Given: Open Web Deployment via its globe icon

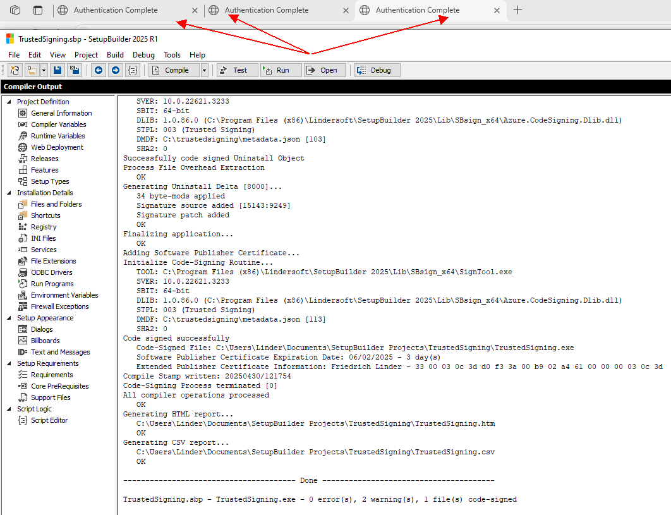Looking at the screenshot, I should 23,147.
